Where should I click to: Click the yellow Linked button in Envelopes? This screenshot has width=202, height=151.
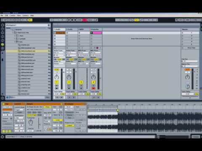coord(69,125)
